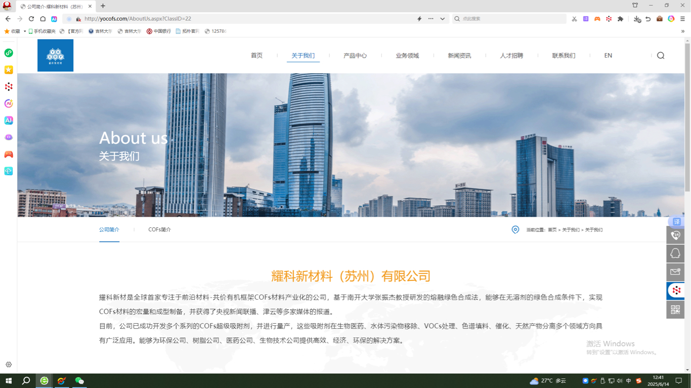
Task: Click the 译 translate floating button
Action: pos(676,222)
